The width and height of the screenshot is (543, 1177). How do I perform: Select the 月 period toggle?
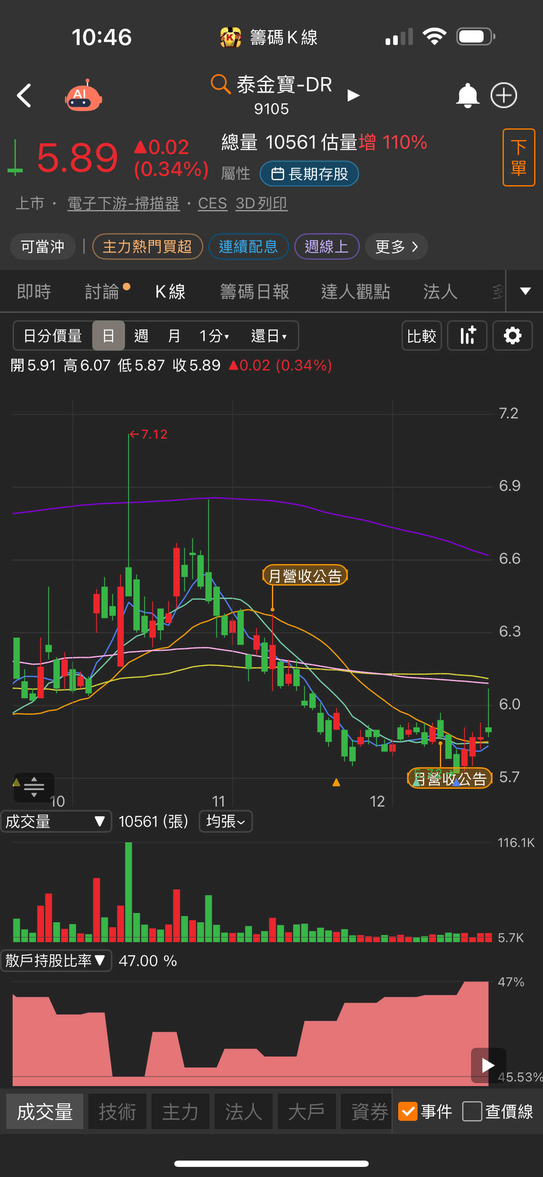(174, 336)
